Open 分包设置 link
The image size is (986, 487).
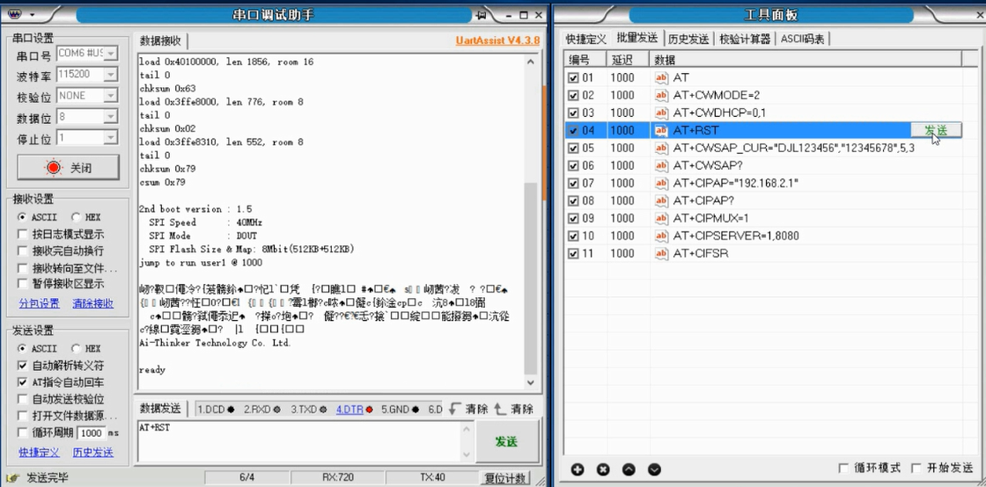tap(39, 303)
